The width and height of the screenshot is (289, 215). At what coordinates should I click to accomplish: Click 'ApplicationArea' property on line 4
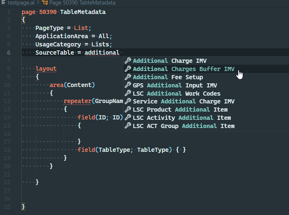pos(62,36)
